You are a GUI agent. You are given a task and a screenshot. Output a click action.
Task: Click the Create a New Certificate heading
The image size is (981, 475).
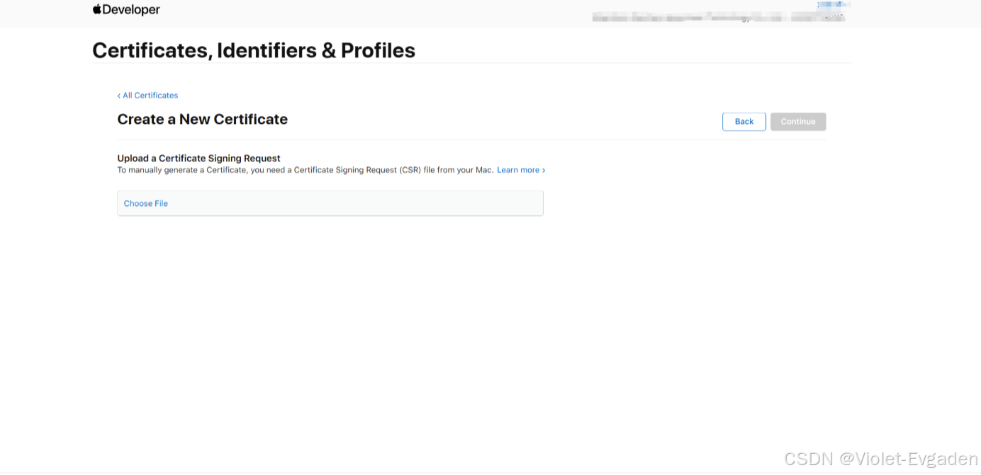tap(202, 120)
